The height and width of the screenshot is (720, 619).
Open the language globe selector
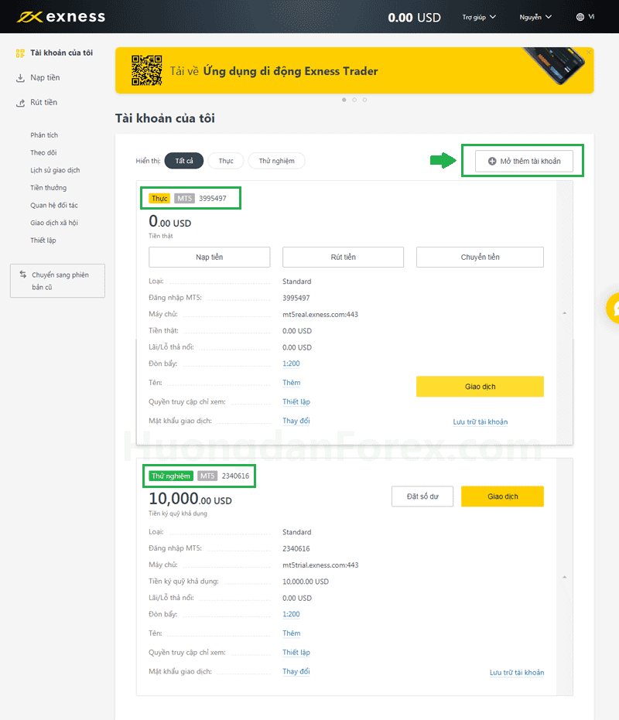click(580, 17)
